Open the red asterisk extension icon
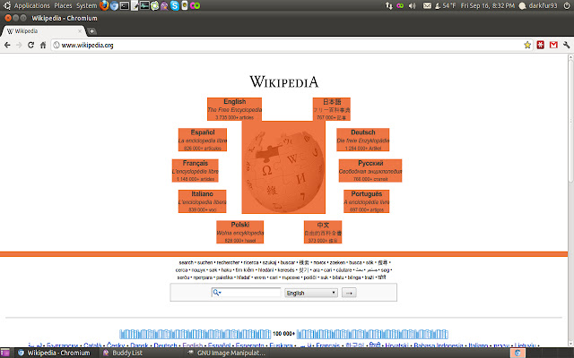Screen dimensions: 574x358 540,45
